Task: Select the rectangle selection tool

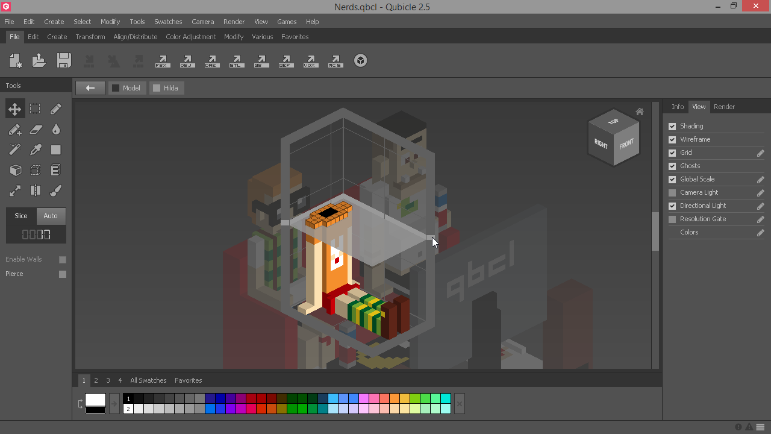Action: [36, 109]
